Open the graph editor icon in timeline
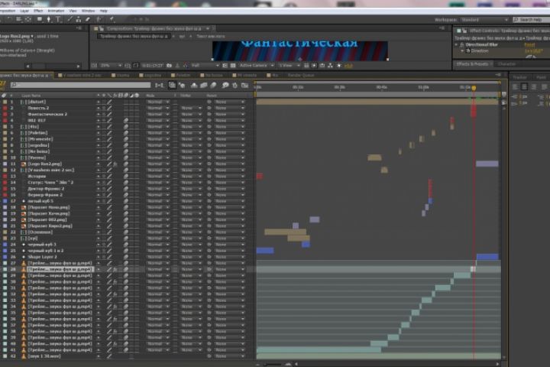This screenshot has width=550, height=367. [x=245, y=85]
